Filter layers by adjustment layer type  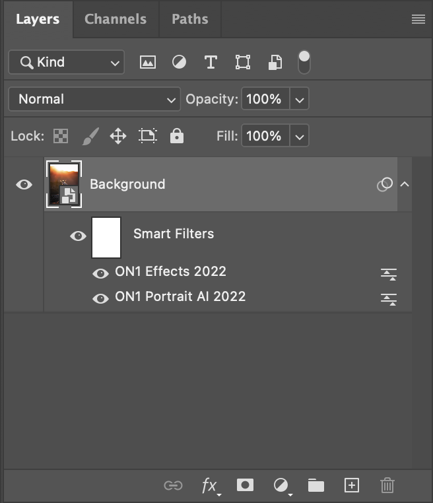tap(179, 62)
